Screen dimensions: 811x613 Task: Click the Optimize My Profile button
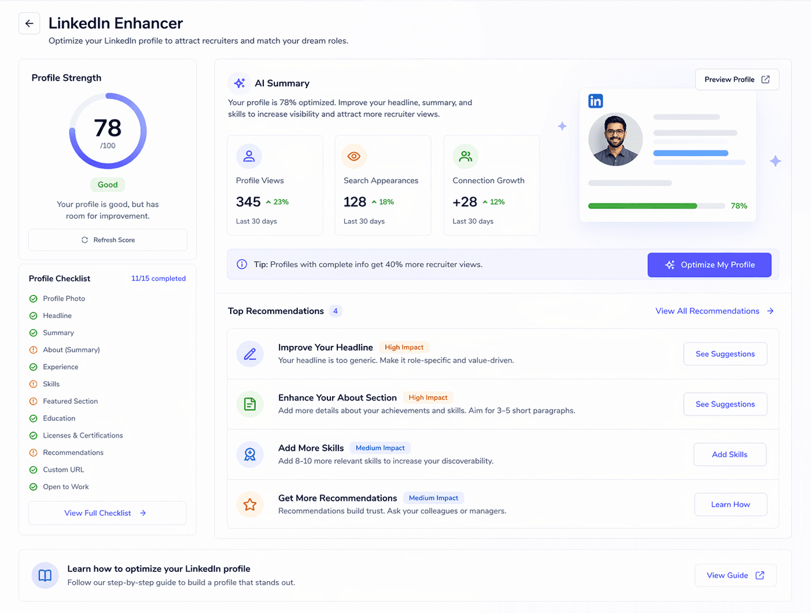tap(709, 265)
